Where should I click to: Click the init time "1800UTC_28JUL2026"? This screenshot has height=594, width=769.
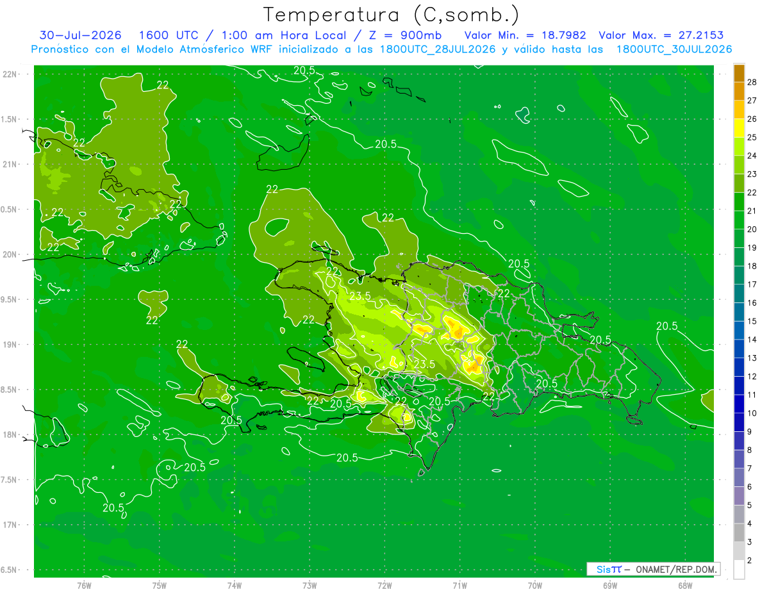point(438,49)
